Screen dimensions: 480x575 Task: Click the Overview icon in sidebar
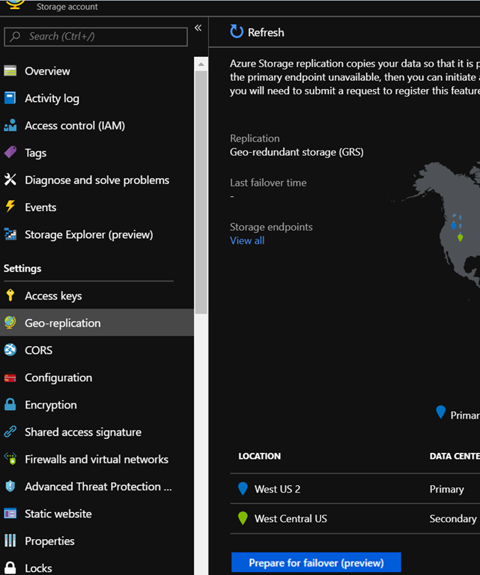(x=10, y=71)
